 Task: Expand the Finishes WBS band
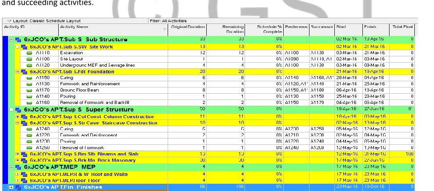pyautogui.click(x=12, y=187)
